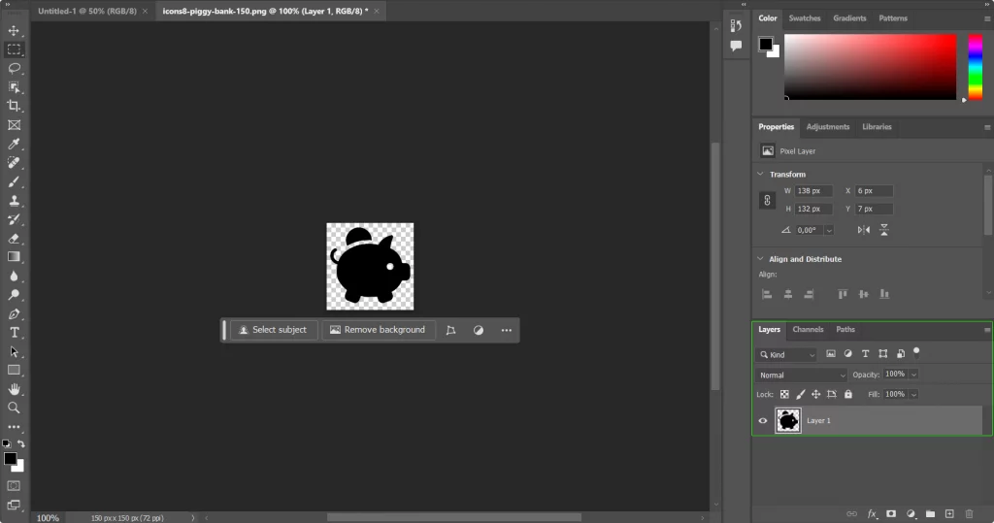Select the Eraser tool
994x523 pixels.
[x=14, y=239]
